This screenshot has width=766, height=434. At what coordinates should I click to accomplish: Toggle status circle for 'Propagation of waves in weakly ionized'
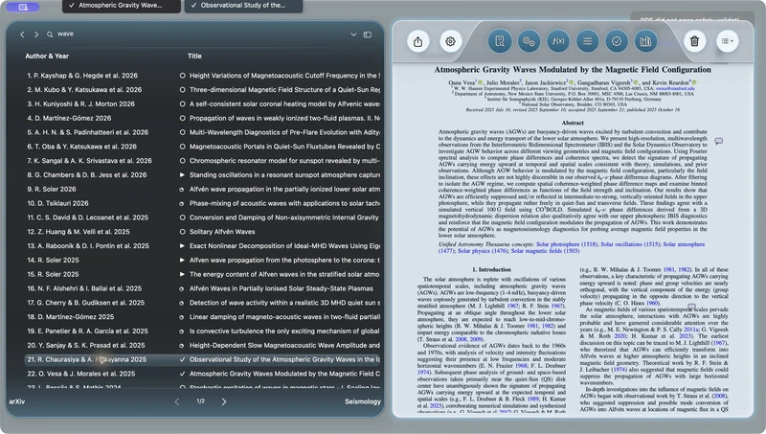(182, 118)
